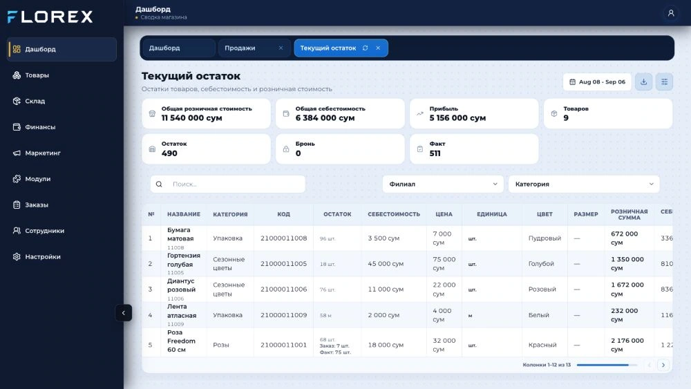Viewport: 691px width, 389px height.
Task: Click the Бронь lock icon
Action: pos(286,149)
